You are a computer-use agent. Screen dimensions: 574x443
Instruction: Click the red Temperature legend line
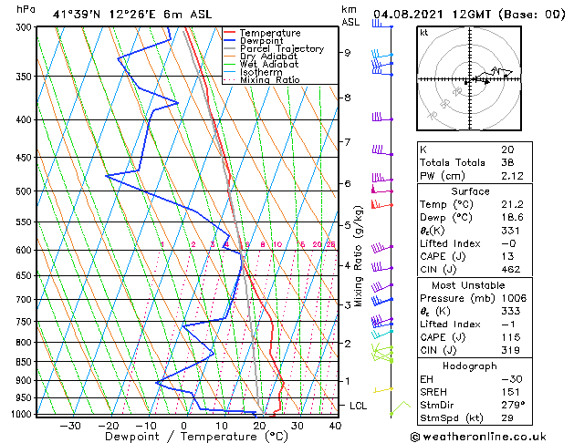click(x=230, y=32)
